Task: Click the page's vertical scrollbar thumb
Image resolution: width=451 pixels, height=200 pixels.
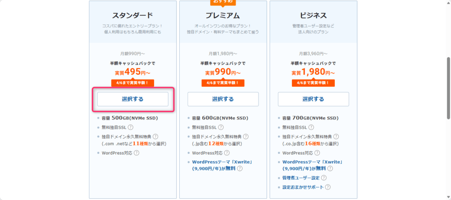Action: coord(448,88)
